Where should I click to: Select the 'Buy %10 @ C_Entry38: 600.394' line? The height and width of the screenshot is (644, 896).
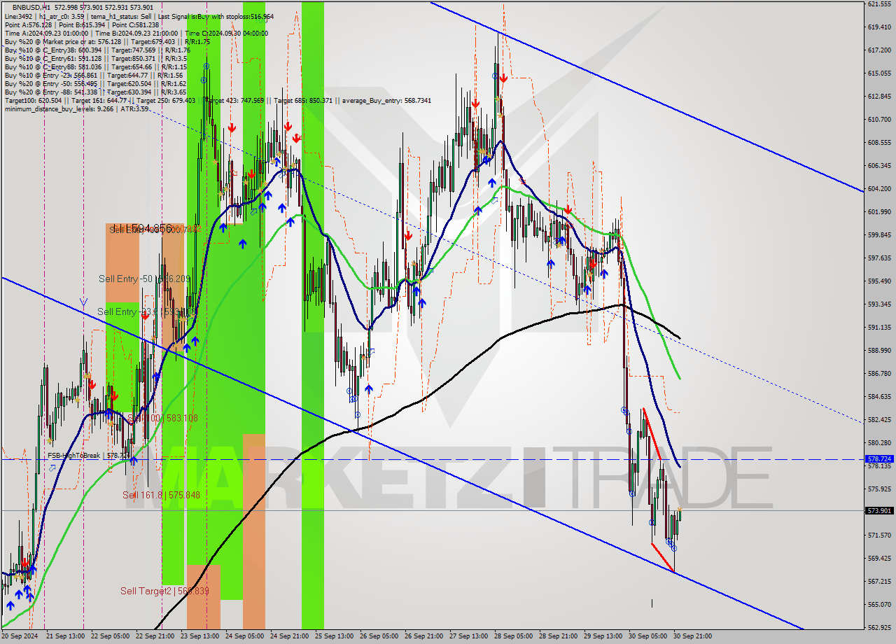[97, 50]
